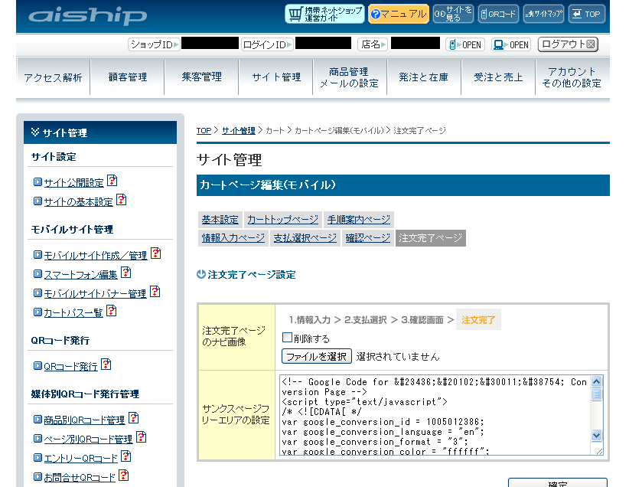Viewport: 629px width, 487px height.
Task: Open help icon beside QRコード発行 link
Action: [x=106, y=364]
